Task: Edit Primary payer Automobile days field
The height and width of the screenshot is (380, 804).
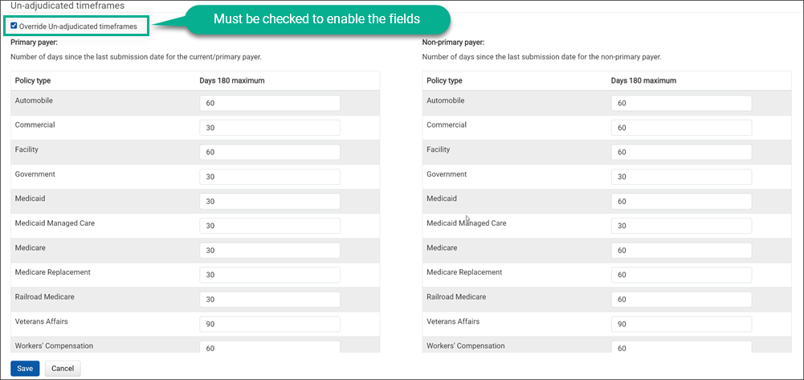Action: (270, 103)
